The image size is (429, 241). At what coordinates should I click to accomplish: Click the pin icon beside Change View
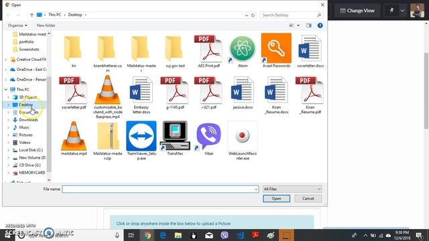tap(391, 11)
